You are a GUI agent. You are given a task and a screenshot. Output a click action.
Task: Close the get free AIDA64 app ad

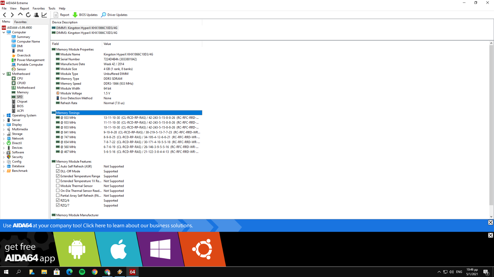(491, 235)
